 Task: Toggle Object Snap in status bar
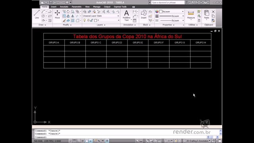pyautogui.click(x=87, y=141)
